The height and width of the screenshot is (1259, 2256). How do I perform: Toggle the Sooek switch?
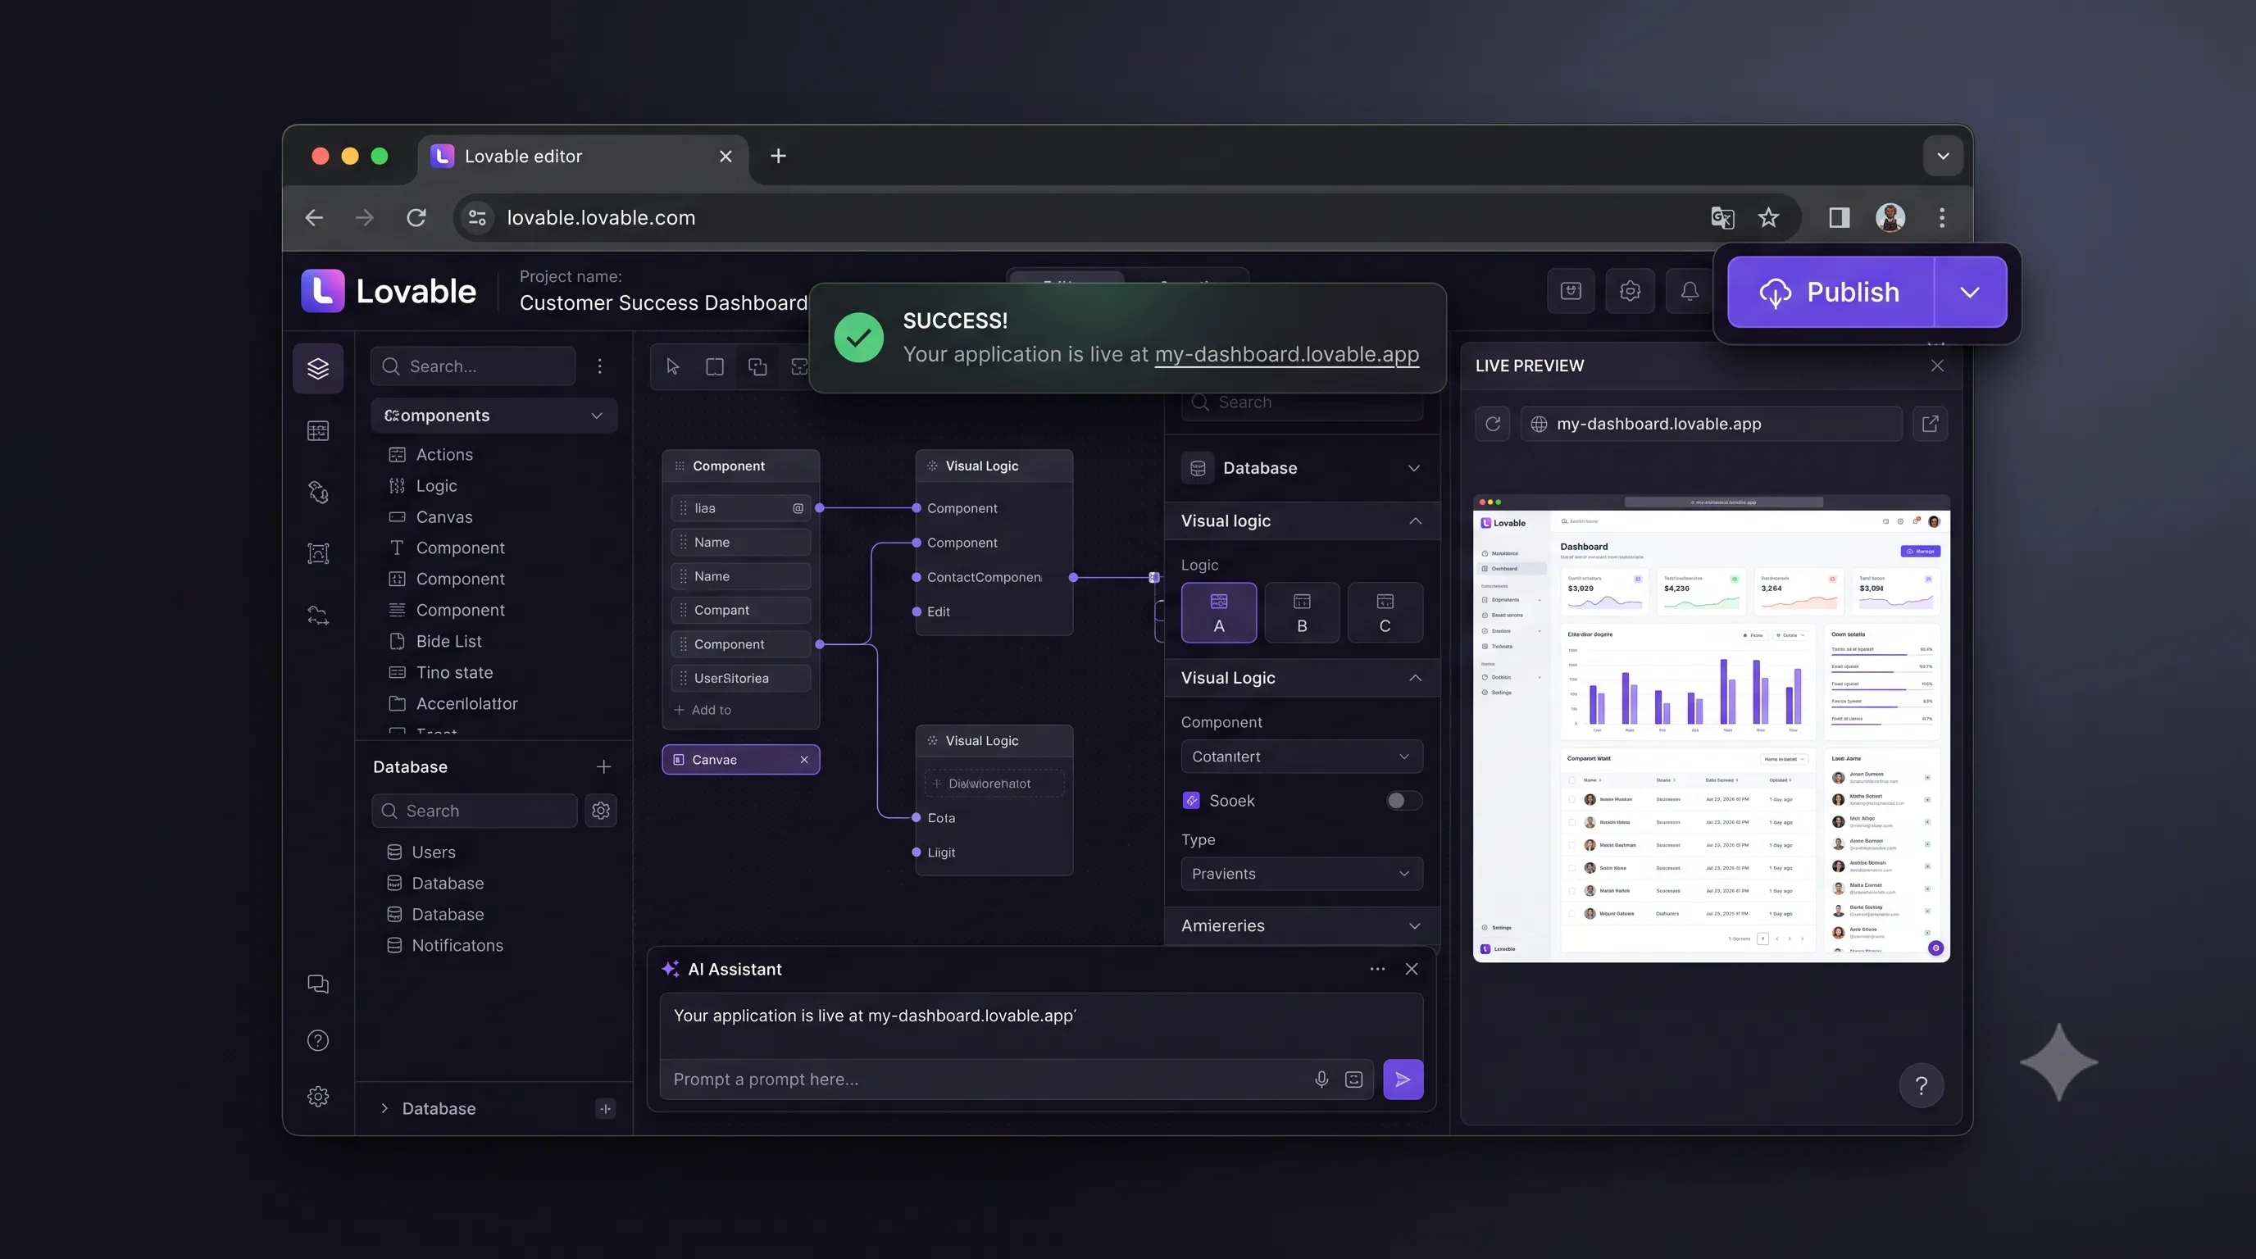coord(1404,801)
